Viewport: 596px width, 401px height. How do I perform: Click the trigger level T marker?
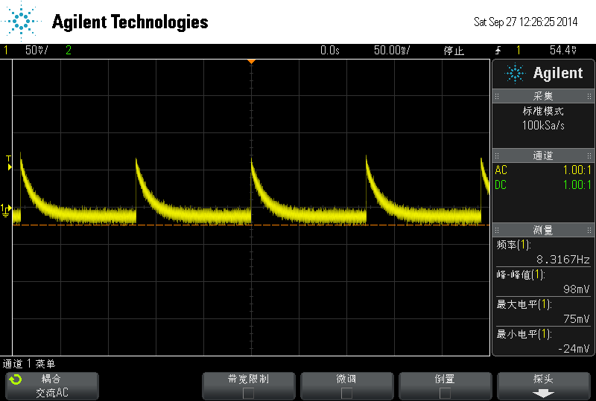click(9, 162)
